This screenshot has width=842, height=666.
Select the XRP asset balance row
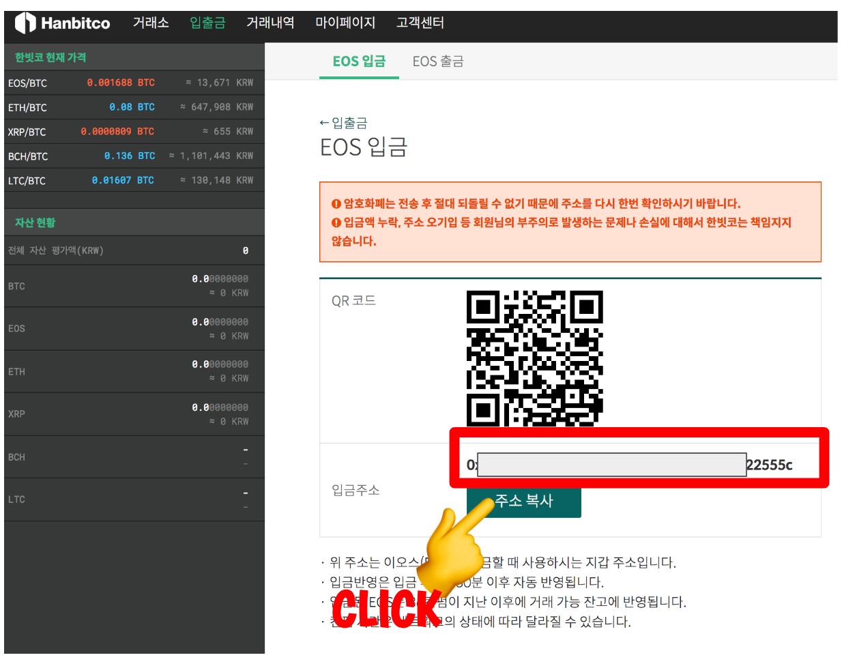click(134, 414)
